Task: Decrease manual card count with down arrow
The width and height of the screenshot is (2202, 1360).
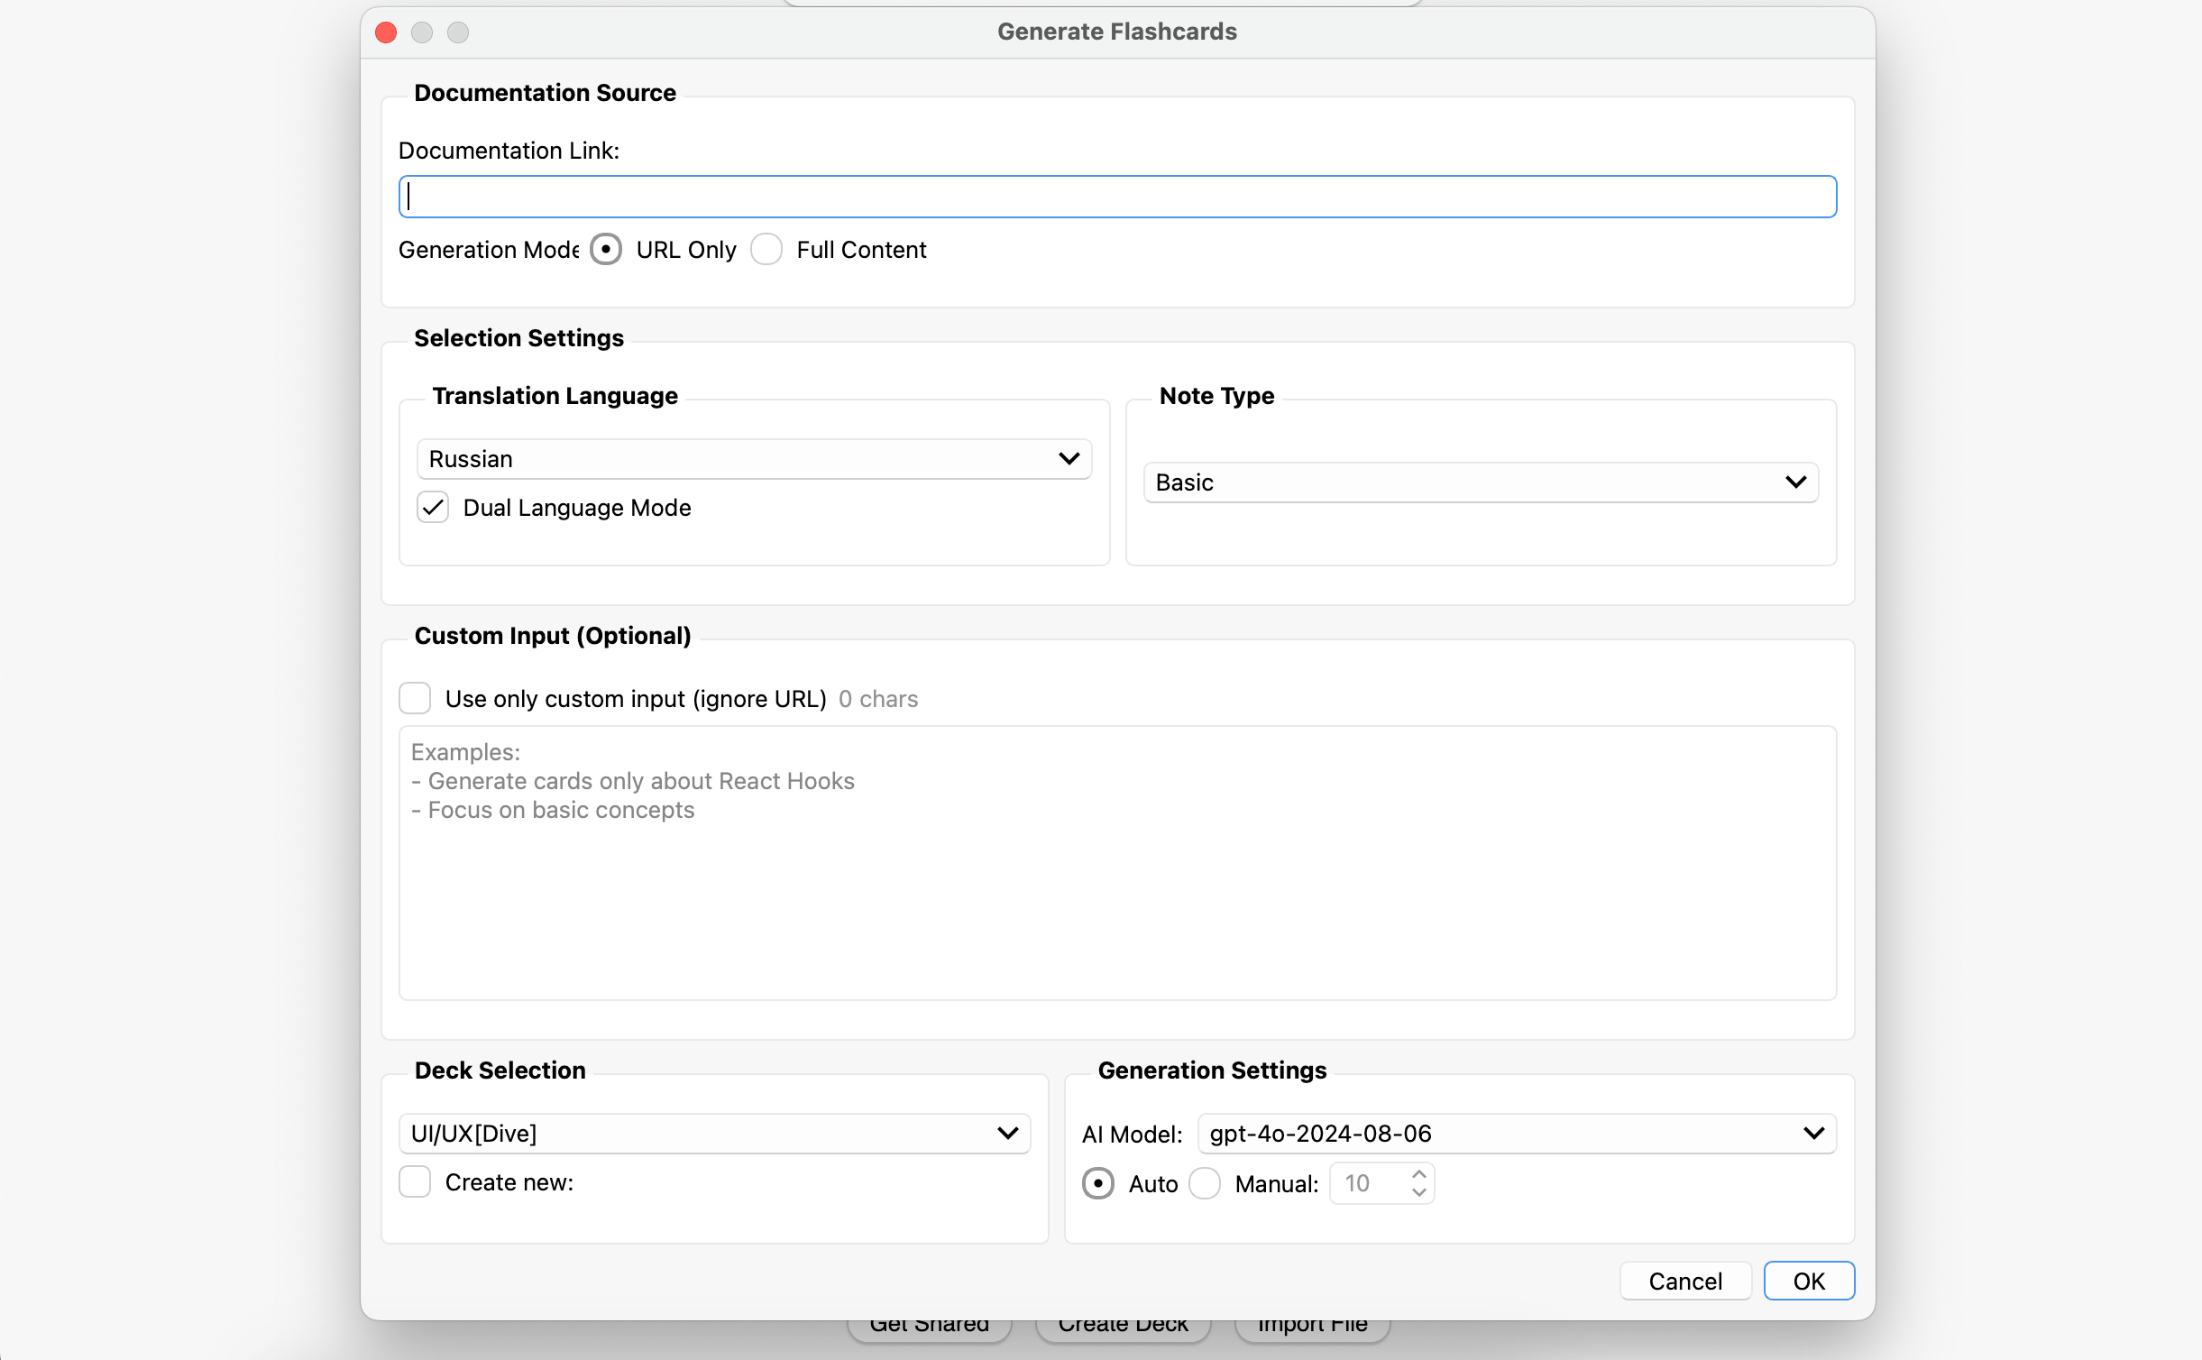Action: 1418,1192
